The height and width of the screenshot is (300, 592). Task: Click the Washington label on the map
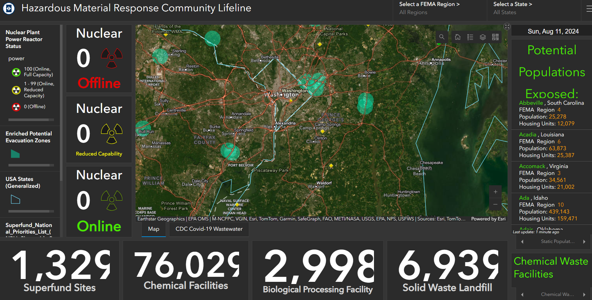click(x=295, y=91)
